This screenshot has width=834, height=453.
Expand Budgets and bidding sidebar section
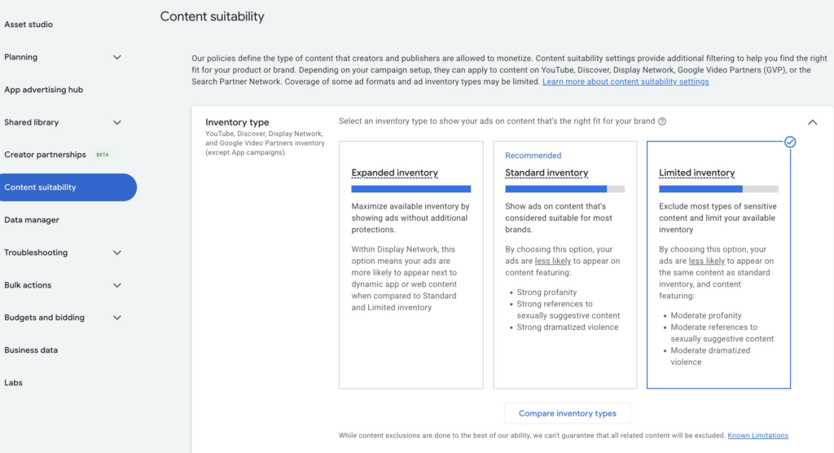[x=116, y=318]
